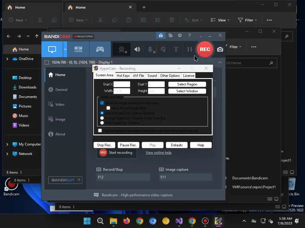Open the Bandicam scheduled recording clock icon
This screenshot has width=305, height=228.
click(180, 36)
